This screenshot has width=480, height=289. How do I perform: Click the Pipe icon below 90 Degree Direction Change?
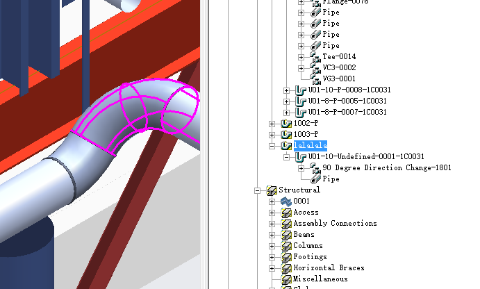(x=315, y=179)
